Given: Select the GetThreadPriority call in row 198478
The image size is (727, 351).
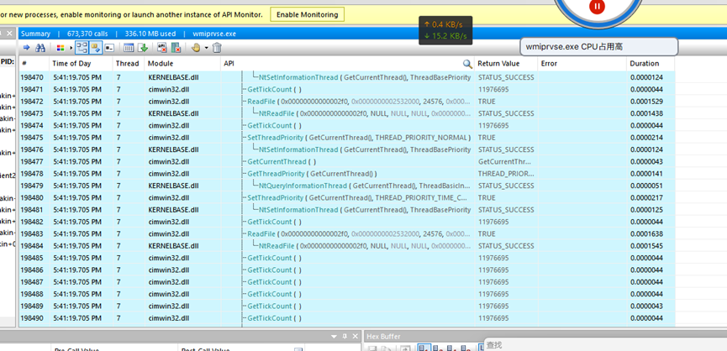Looking at the screenshot, I should tap(312, 174).
